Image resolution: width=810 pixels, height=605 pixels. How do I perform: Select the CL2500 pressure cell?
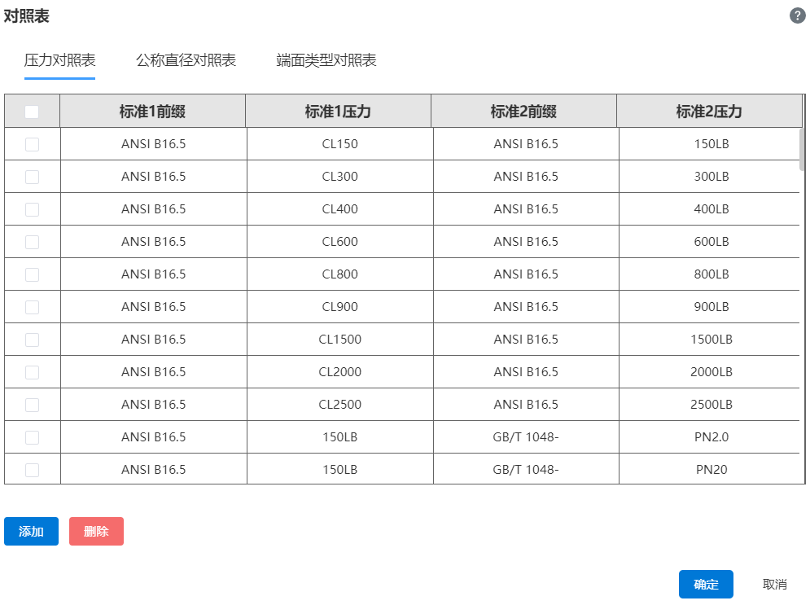[340, 404]
